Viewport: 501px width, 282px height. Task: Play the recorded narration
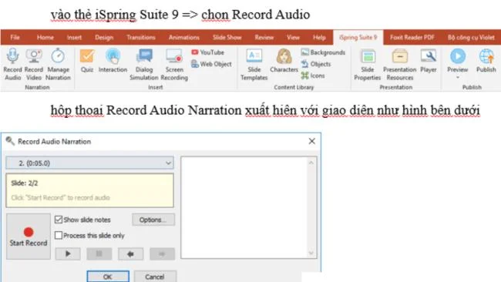click(x=68, y=253)
